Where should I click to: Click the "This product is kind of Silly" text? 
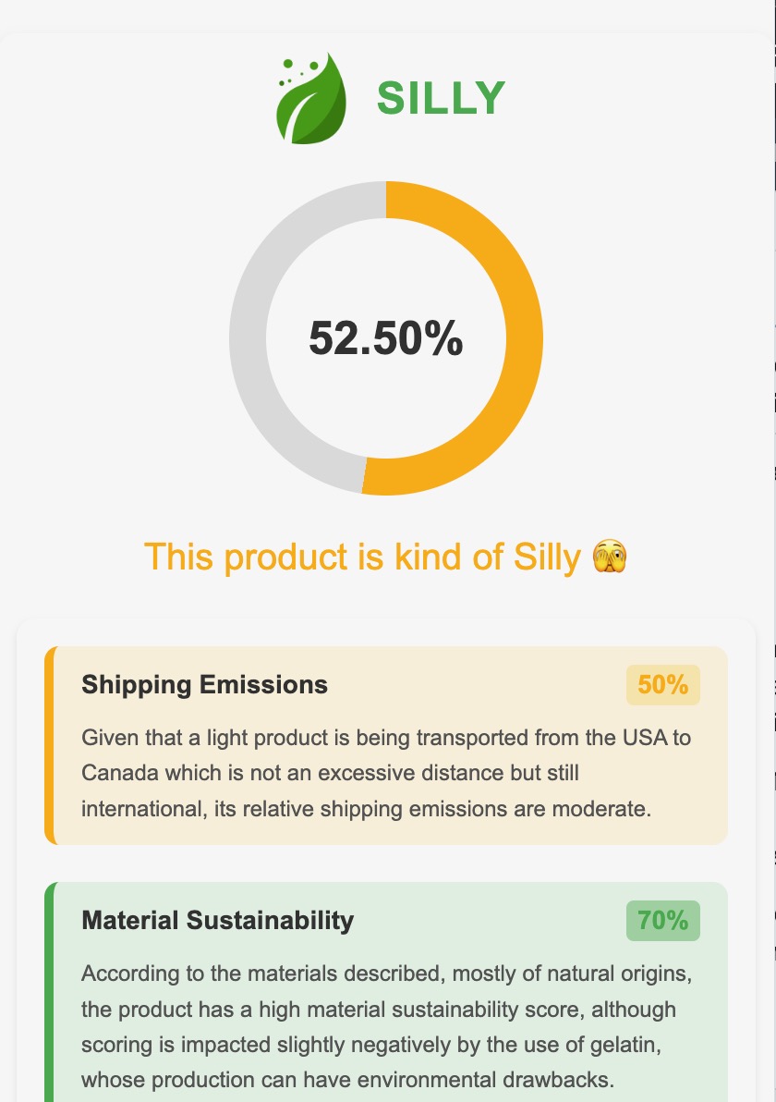coord(361,557)
